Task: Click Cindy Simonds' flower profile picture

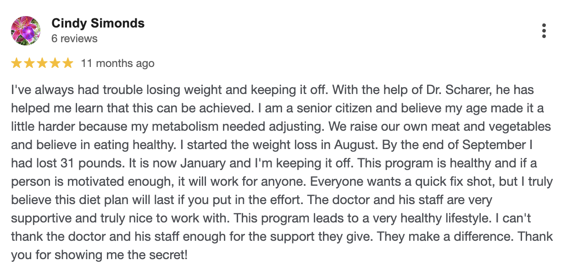Action: (26, 31)
